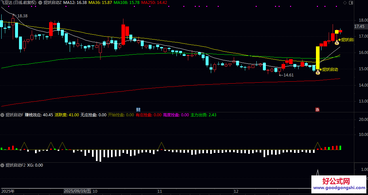Toggle the side panel icon at top right
This screenshot has height=195, width=368.
351,3
